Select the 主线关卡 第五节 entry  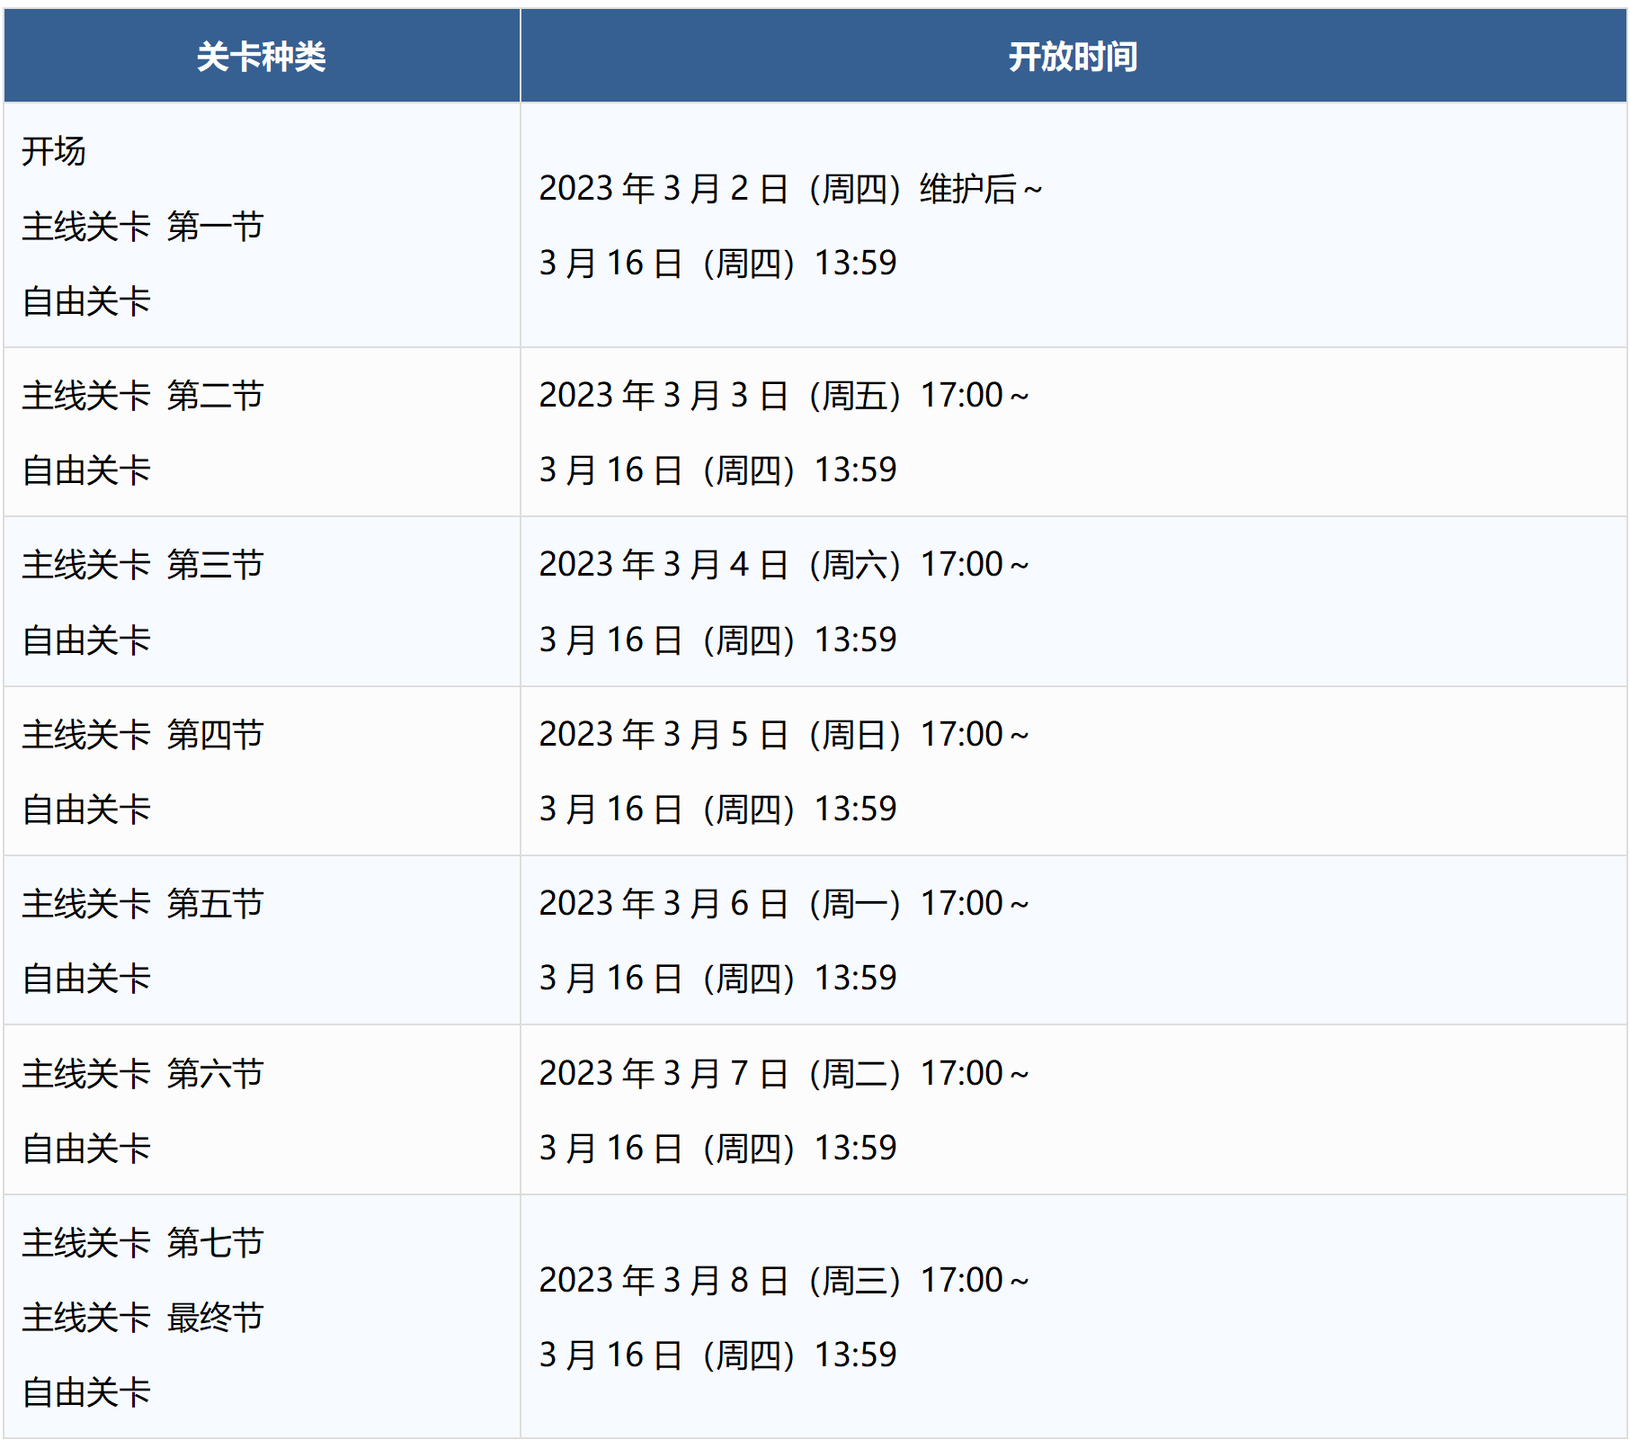[142, 903]
